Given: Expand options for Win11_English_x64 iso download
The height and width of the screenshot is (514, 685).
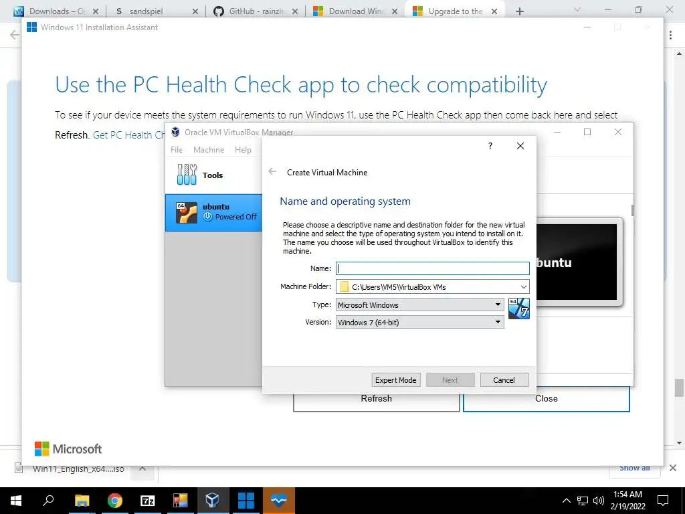Looking at the screenshot, I should tap(142, 468).
